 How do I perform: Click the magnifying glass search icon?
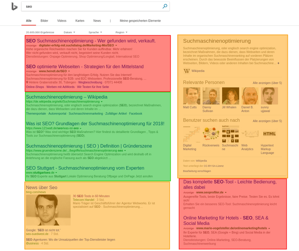[165, 6]
